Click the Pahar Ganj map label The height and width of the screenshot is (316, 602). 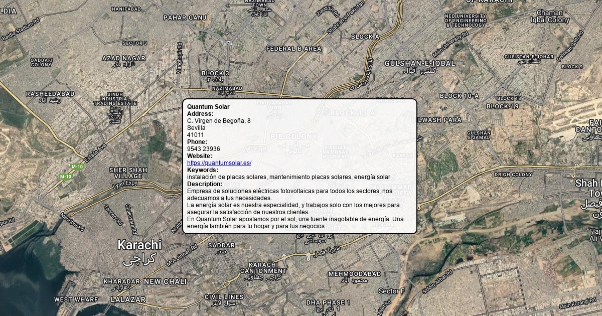click(185, 18)
